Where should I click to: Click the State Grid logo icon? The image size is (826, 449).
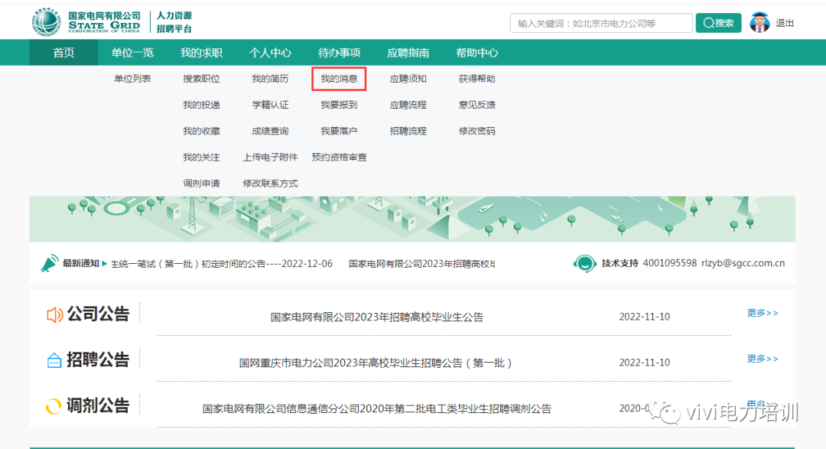[46, 22]
